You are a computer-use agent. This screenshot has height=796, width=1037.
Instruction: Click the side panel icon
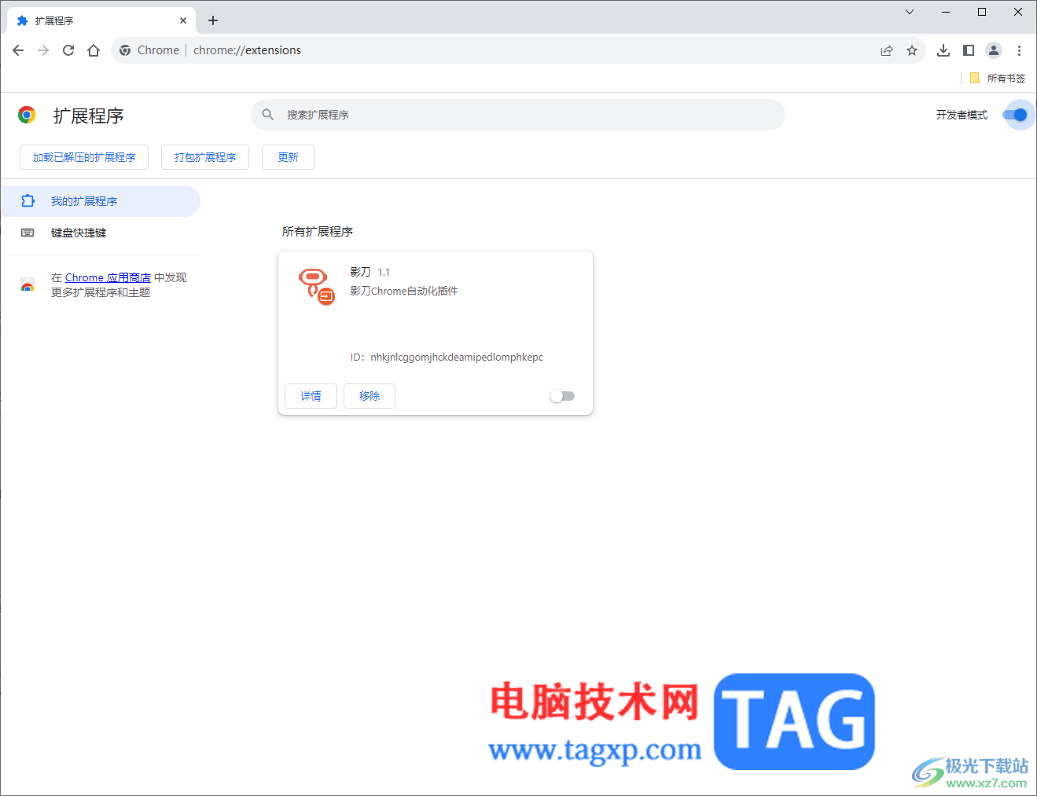[969, 50]
